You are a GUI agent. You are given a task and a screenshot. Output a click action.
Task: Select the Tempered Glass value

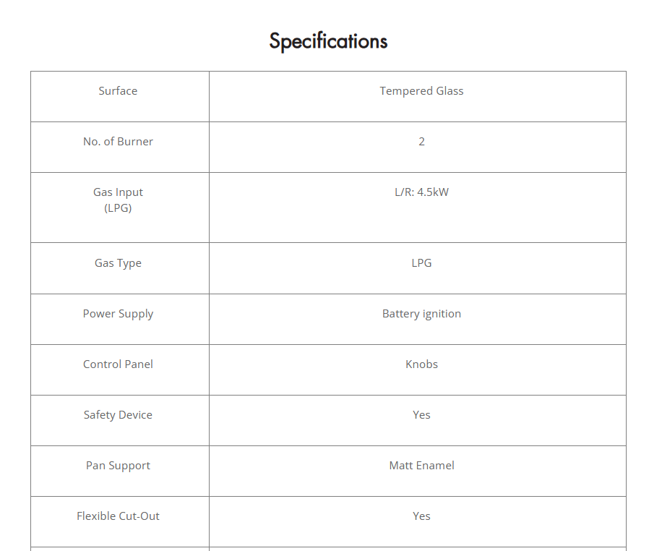pyautogui.click(x=421, y=91)
